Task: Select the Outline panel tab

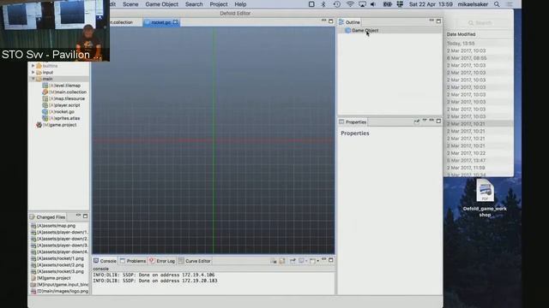Action: point(349,22)
